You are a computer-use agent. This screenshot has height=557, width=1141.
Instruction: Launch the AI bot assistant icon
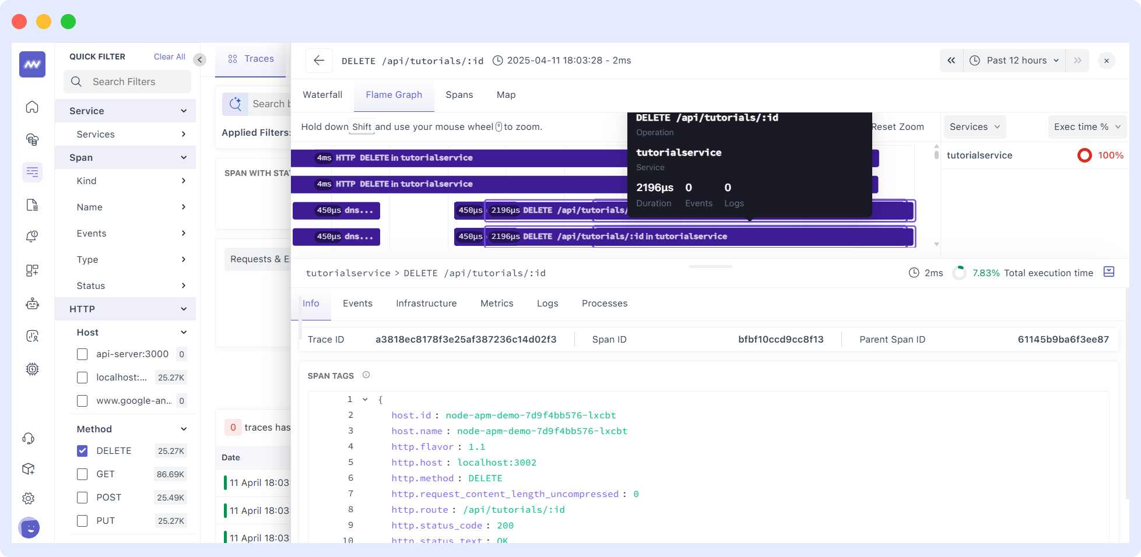pos(32,304)
